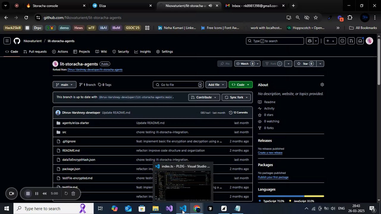
Task: Watch the lit-storacha-agents repository
Action: click(244, 64)
